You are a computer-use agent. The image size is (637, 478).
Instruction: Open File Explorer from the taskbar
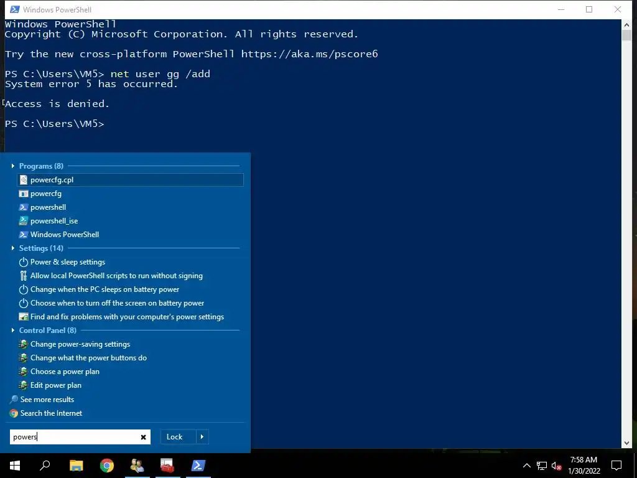point(76,466)
